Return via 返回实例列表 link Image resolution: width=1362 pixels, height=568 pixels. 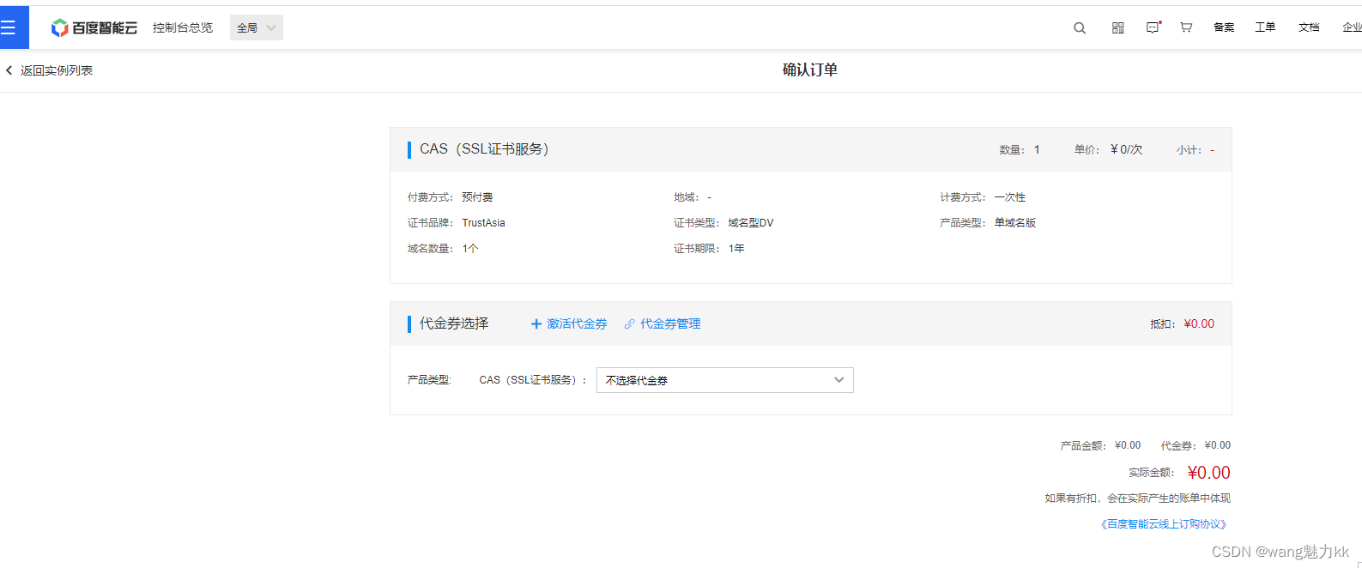(x=57, y=70)
